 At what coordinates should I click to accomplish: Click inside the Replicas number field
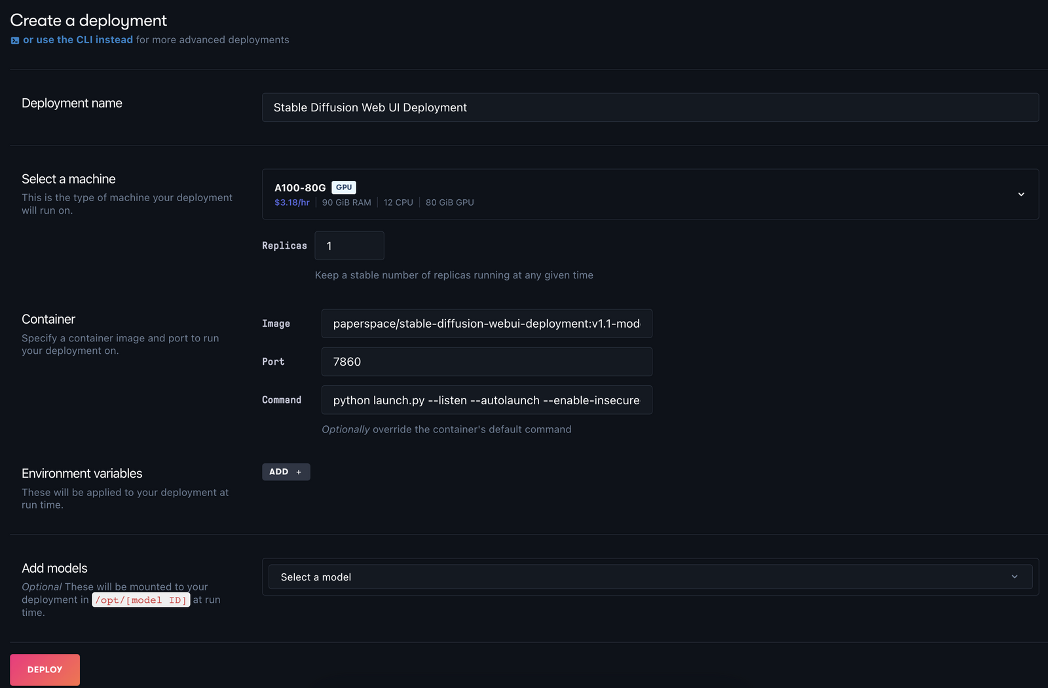click(x=349, y=245)
